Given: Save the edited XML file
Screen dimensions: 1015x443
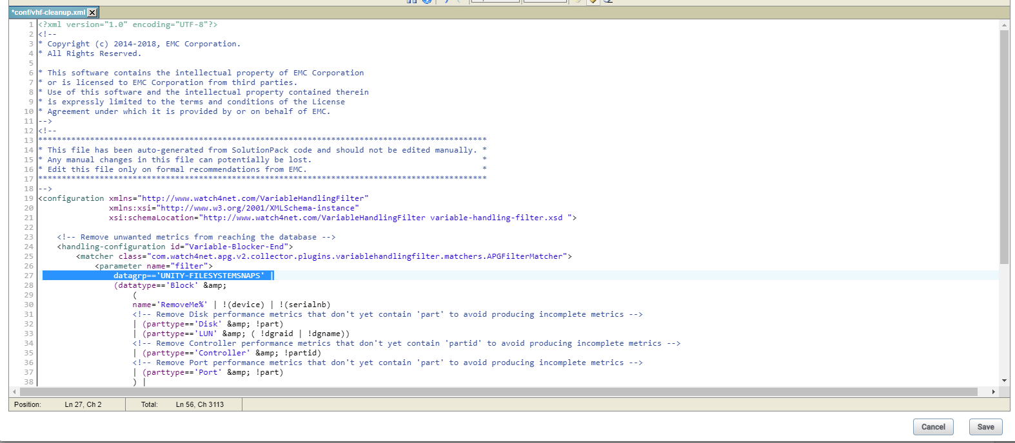Looking at the screenshot, I should point(985,427).
